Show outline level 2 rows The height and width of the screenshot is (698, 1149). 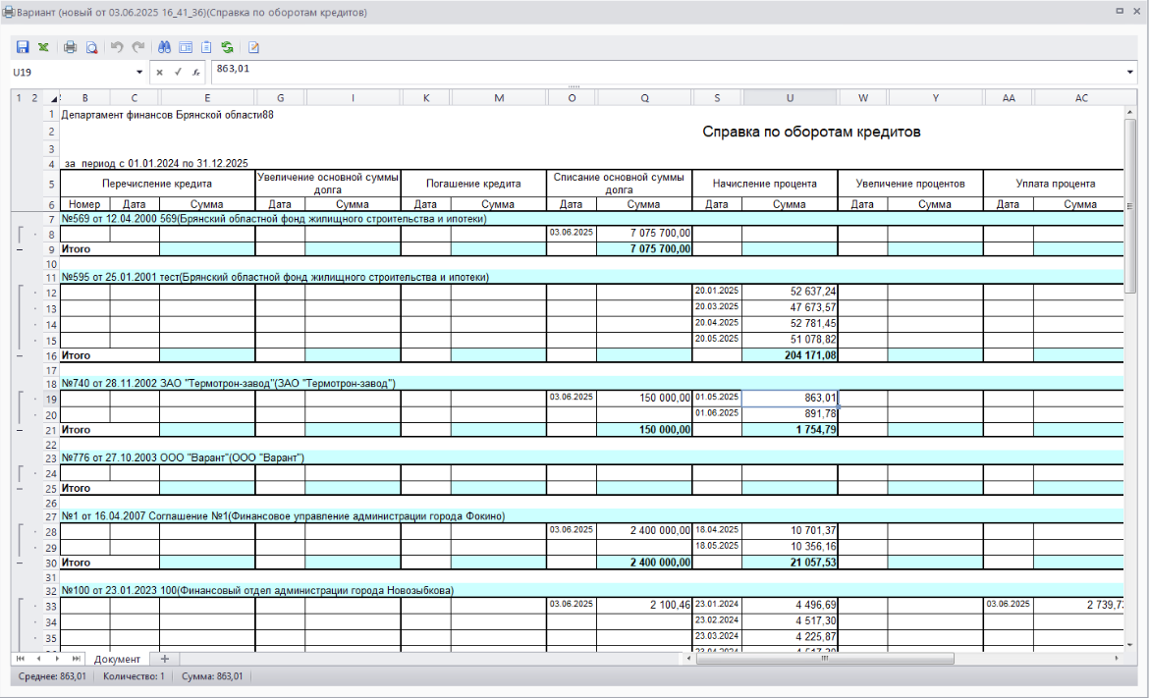point(33,97)
